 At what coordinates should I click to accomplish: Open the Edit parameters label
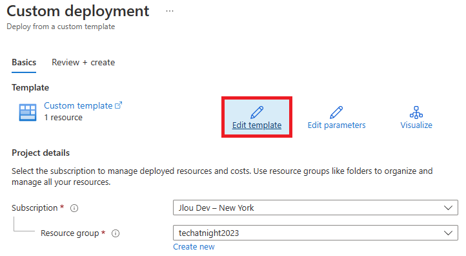(x=336, y=125)
